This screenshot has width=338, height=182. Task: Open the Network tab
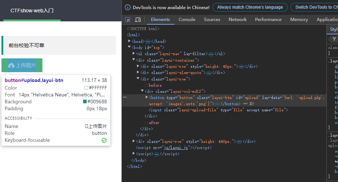[238, 20]
